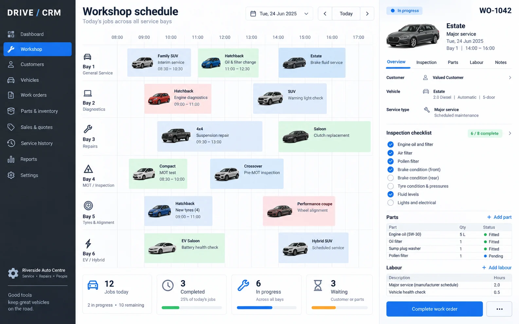Click the Add part link
519x324 pixels.
(x=499, y=217)
